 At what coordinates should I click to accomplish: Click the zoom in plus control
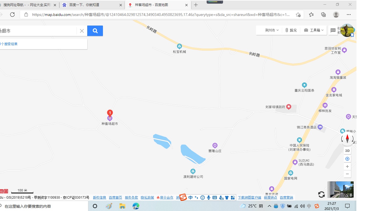347,166
